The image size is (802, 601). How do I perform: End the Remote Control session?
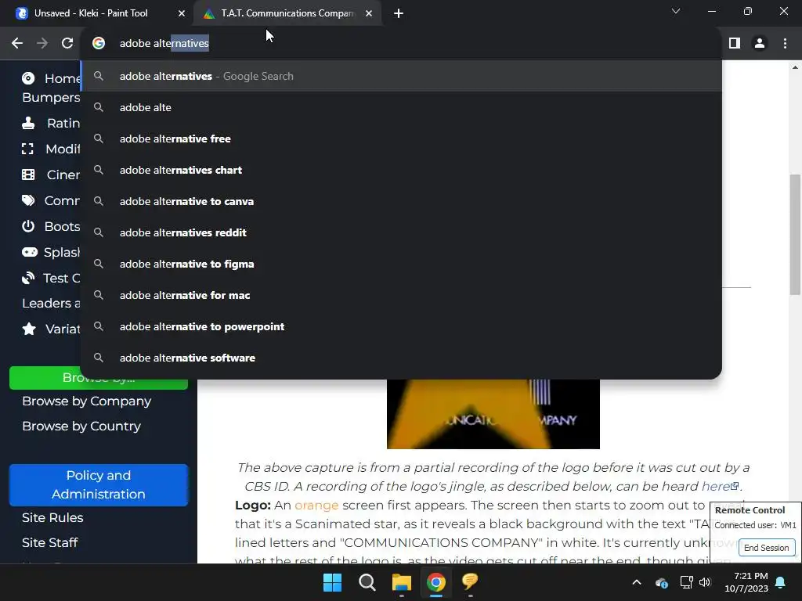pos(766,548)
